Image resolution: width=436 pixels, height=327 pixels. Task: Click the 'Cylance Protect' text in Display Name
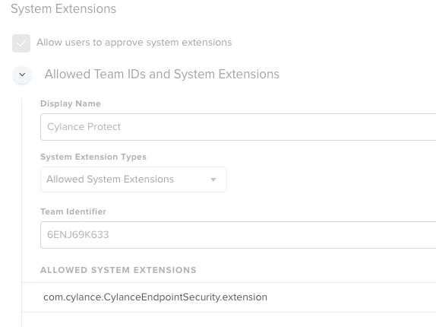point(84,127)
